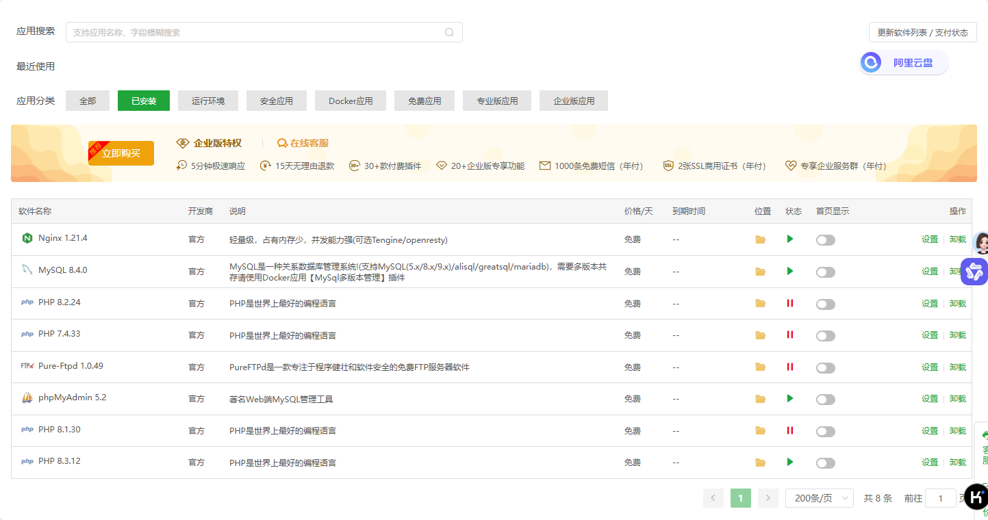Click the go-to-page number input
The width and height of the screenshot is (988, 520).
(941, 498)
